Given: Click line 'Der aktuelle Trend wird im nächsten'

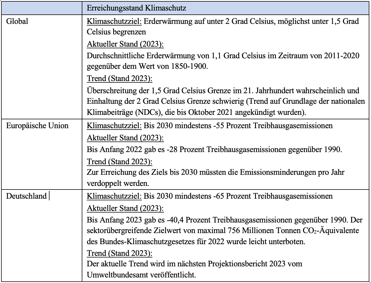Looking at the screenshot, I should [194, 264].
